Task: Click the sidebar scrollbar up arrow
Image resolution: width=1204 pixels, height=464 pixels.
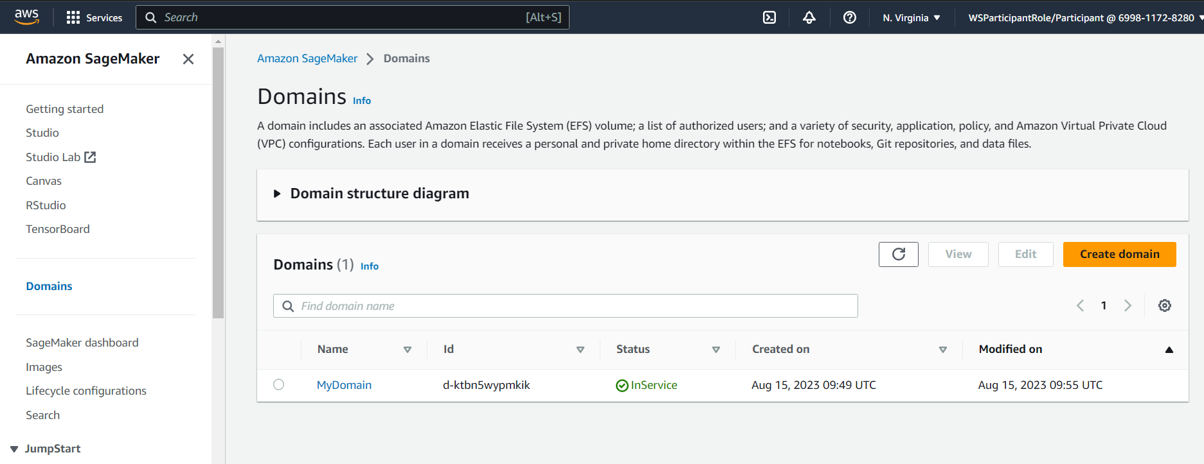Action: tap(219, 41)
